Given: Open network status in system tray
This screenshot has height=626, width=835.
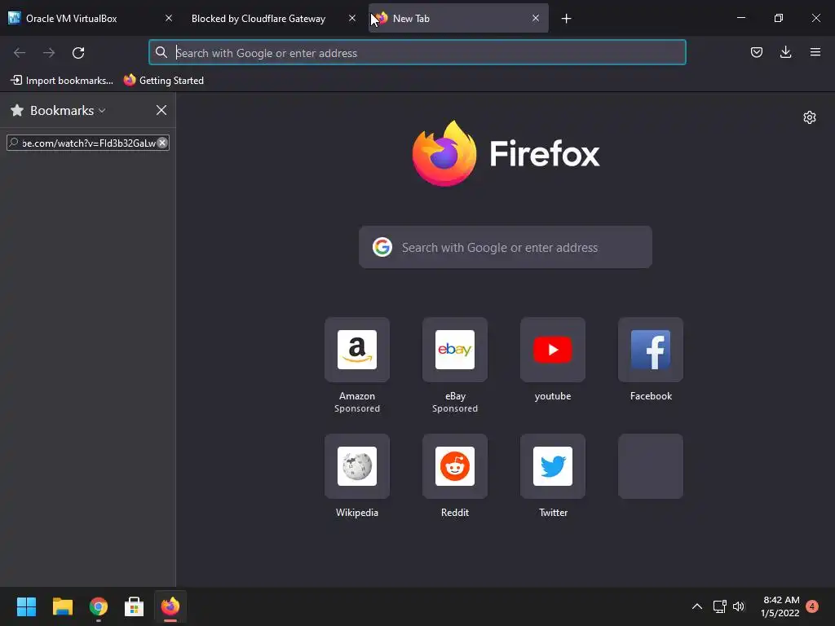Looking at the screenshot, I should (x=719, y=606).
